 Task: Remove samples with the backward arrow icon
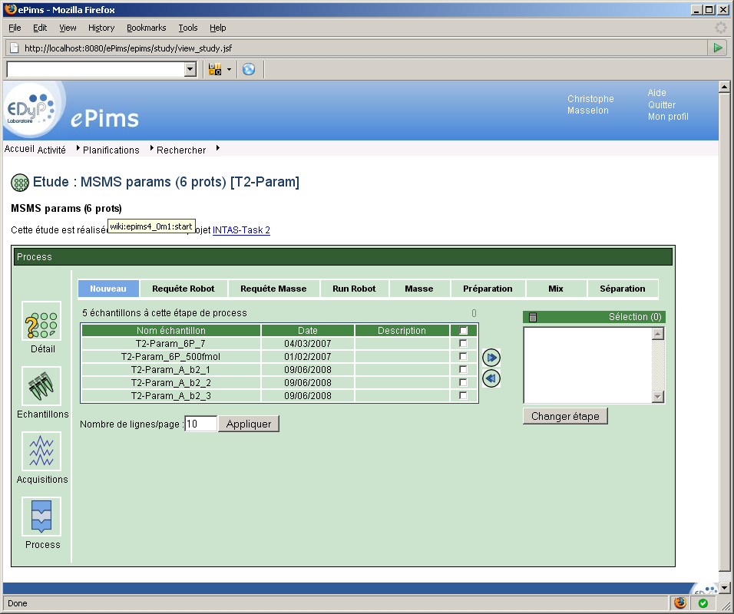[491, 378]
